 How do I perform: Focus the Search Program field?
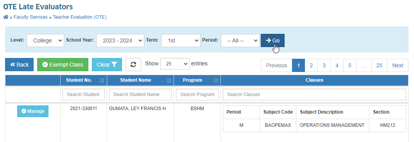click(197, 95)
